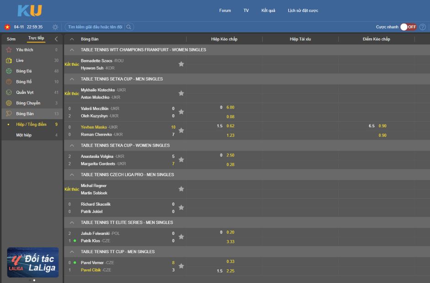Open the help question mark icon
The height and width of the screenshot is (283, 430).
[423, 27]
